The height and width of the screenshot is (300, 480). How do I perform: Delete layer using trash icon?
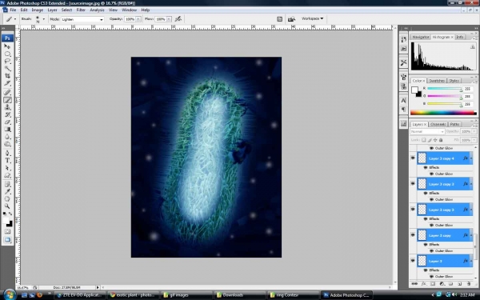pyautogui.click(x=469, y=284)
